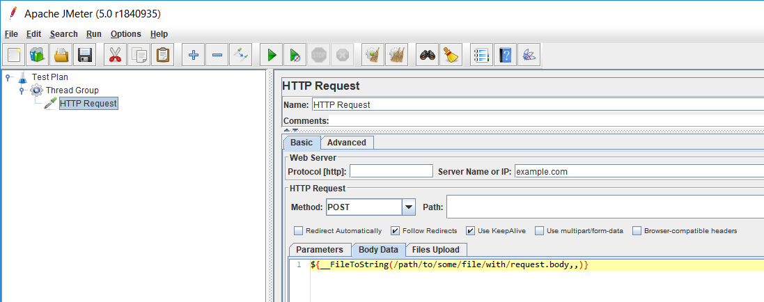Create a new test plan with New icon
The width and height of the screenshot is (764, 302).
[14, 54]
